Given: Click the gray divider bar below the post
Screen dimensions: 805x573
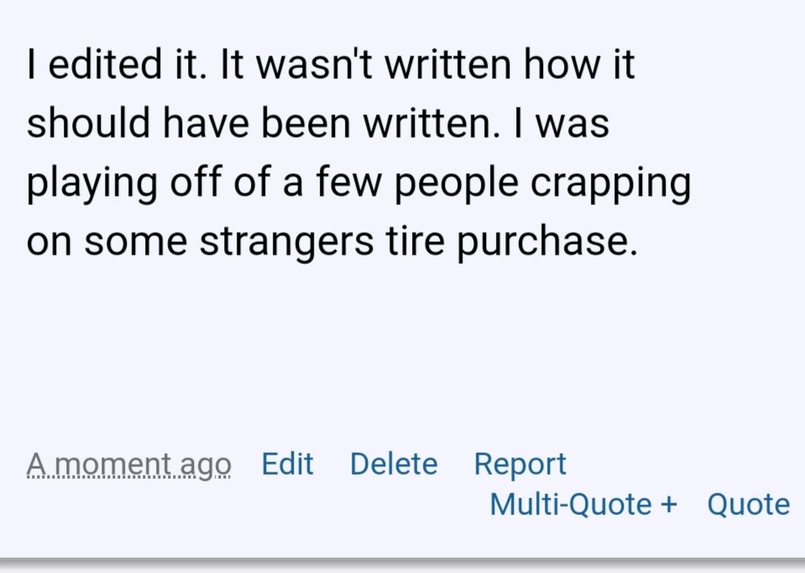Looking at the screenshot, I should [403, 565].
